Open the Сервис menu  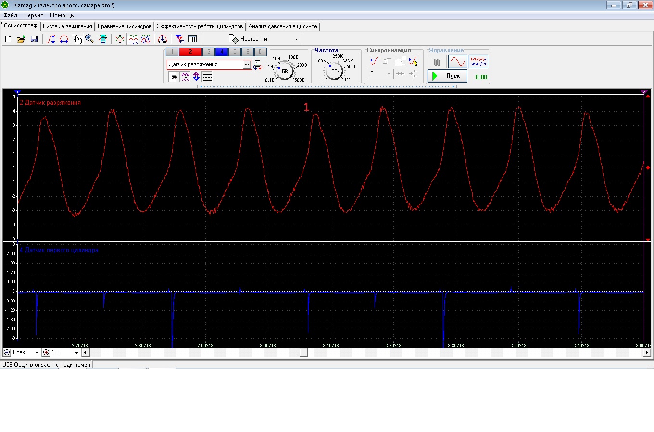pyautogui.click(x=34, y=15)
